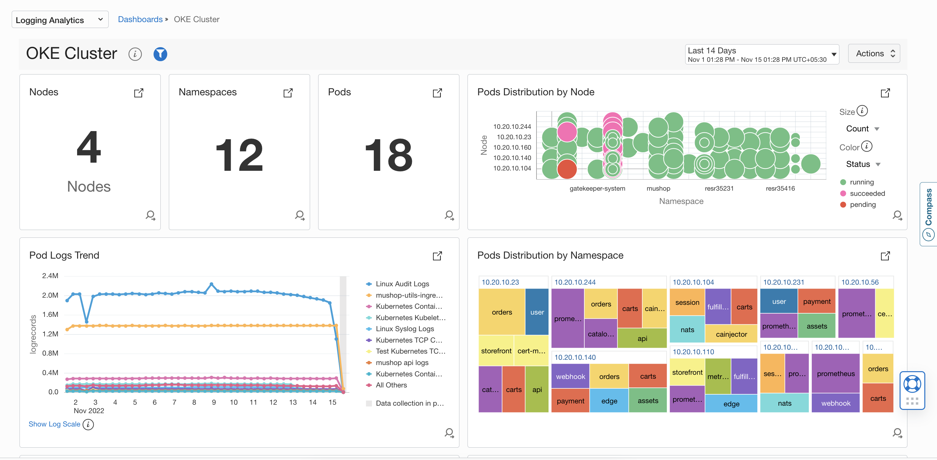Open the help lifebuoy icon
The height and width of the screenshot is (460, 937).
click(x=912, y=384)
